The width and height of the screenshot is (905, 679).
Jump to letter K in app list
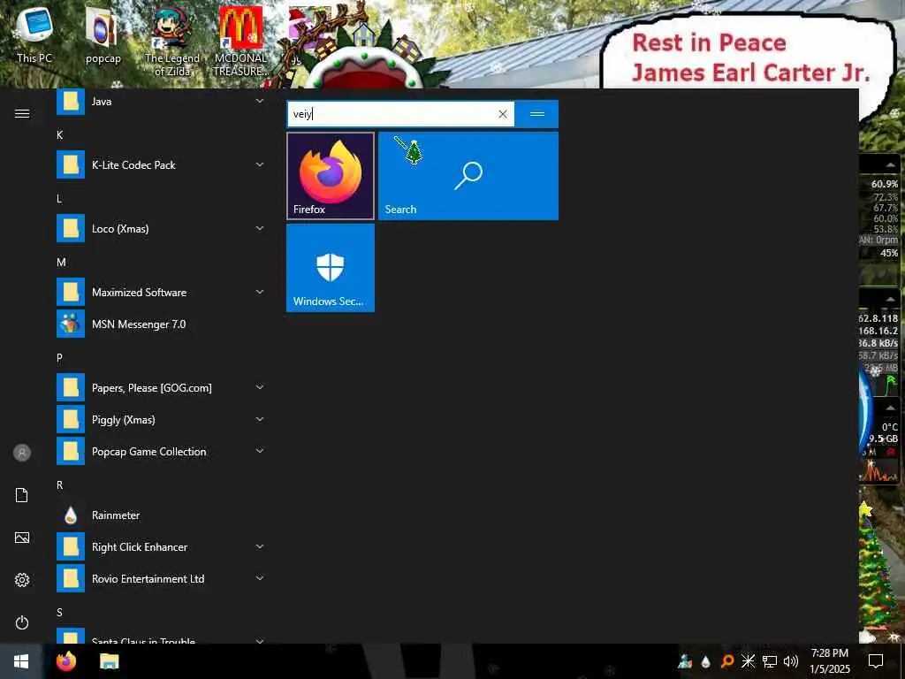click(59, 135)
